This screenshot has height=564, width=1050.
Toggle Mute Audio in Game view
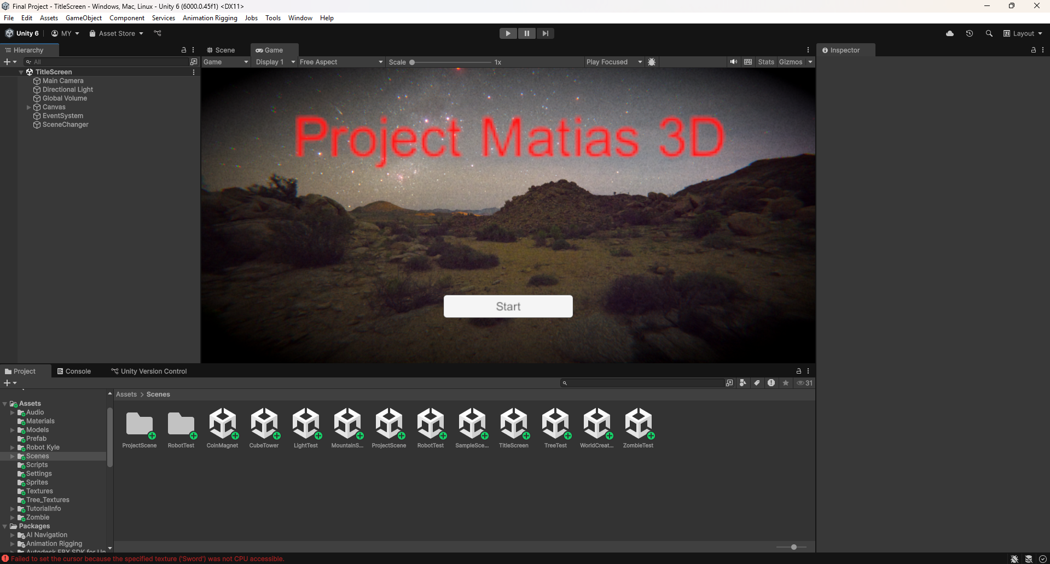point(733,62)
